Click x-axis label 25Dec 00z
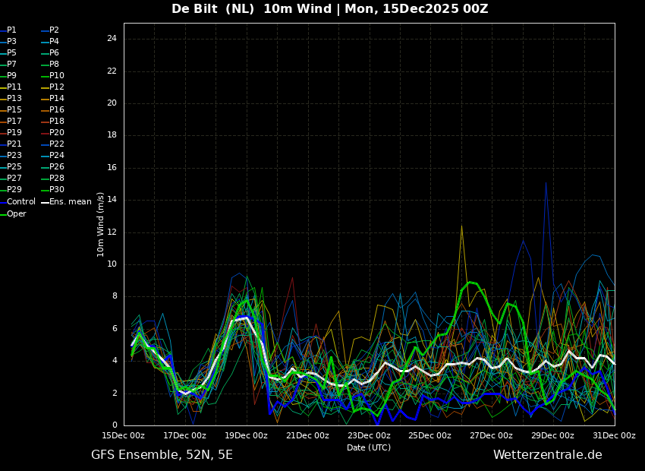Viewport: 645px width, 471px height. point(429,435)
